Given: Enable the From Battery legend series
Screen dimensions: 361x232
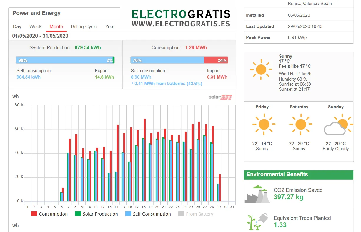Looking at the screenshot, I should [196, 214].
